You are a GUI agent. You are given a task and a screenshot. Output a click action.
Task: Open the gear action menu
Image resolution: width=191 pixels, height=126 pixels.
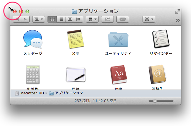click(149, 19)
